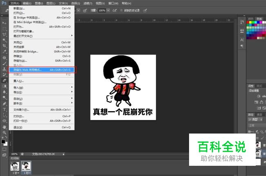This screenshot has width=266, height=176.
Task: Swap foreground and background colors icon
Action: pyautogui.click(x=6, y=137)
